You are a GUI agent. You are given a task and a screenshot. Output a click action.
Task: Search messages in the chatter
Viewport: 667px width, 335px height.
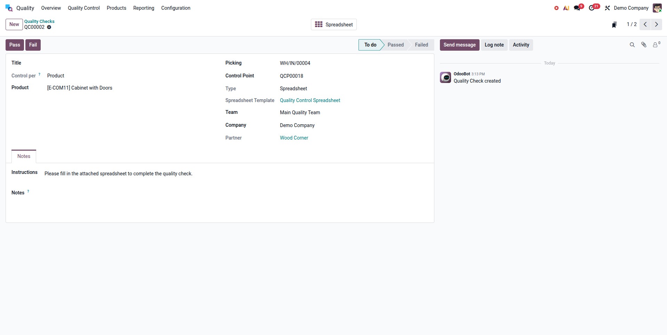point(632,45)
